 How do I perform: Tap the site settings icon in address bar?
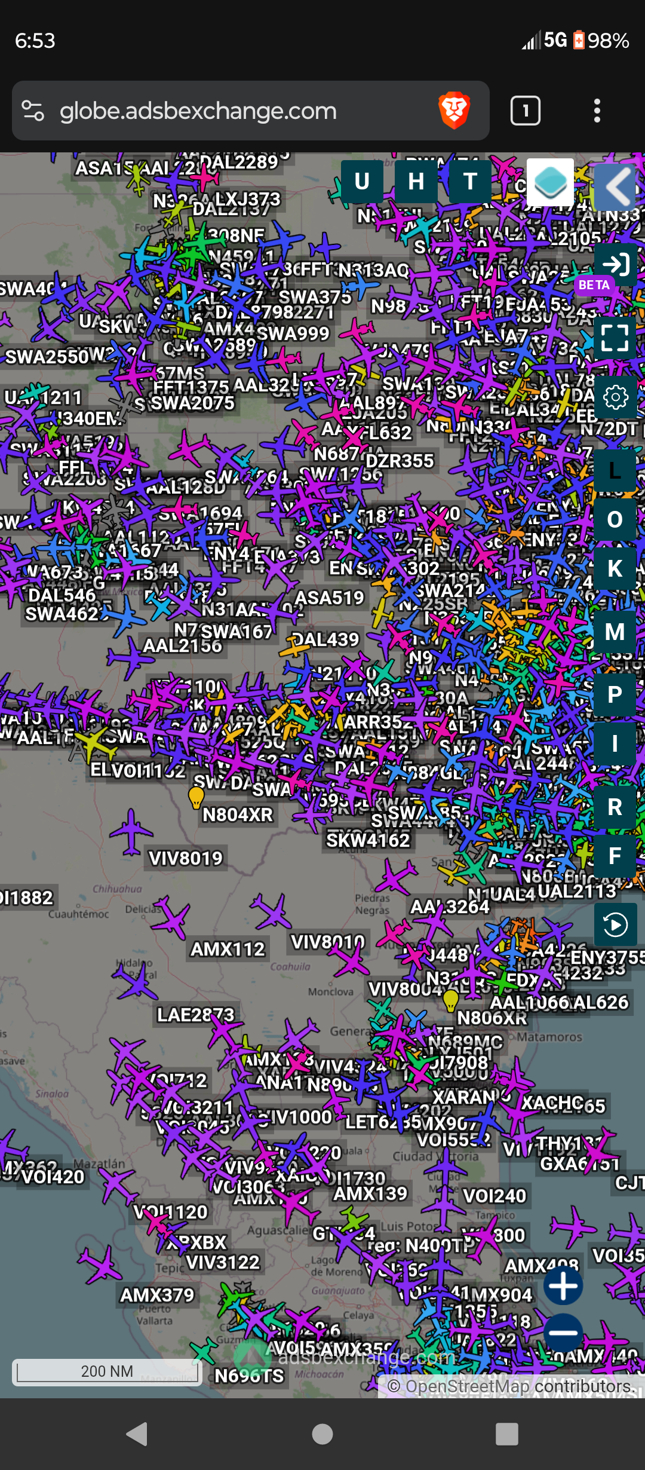[x=33, y=111]
